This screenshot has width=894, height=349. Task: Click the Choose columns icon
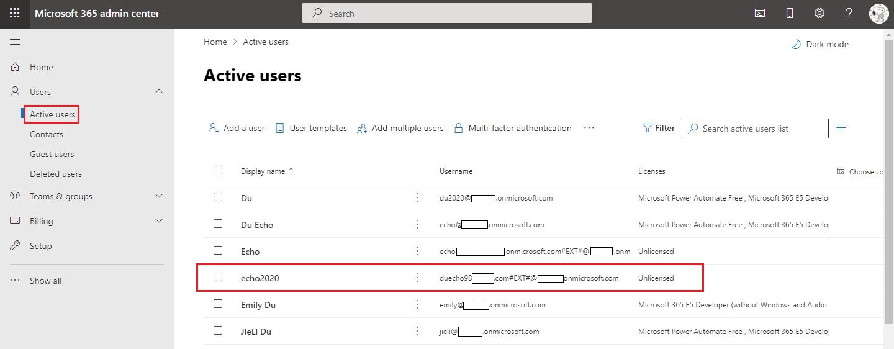(841, 171)
